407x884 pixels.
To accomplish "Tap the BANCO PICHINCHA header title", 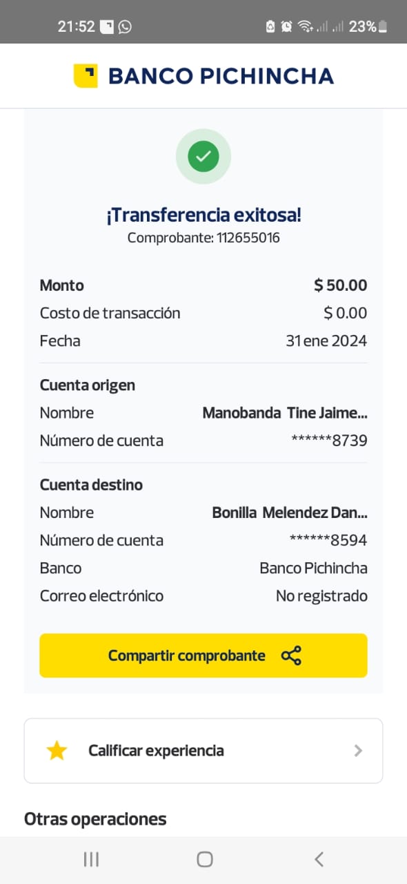I will (221, 76).
